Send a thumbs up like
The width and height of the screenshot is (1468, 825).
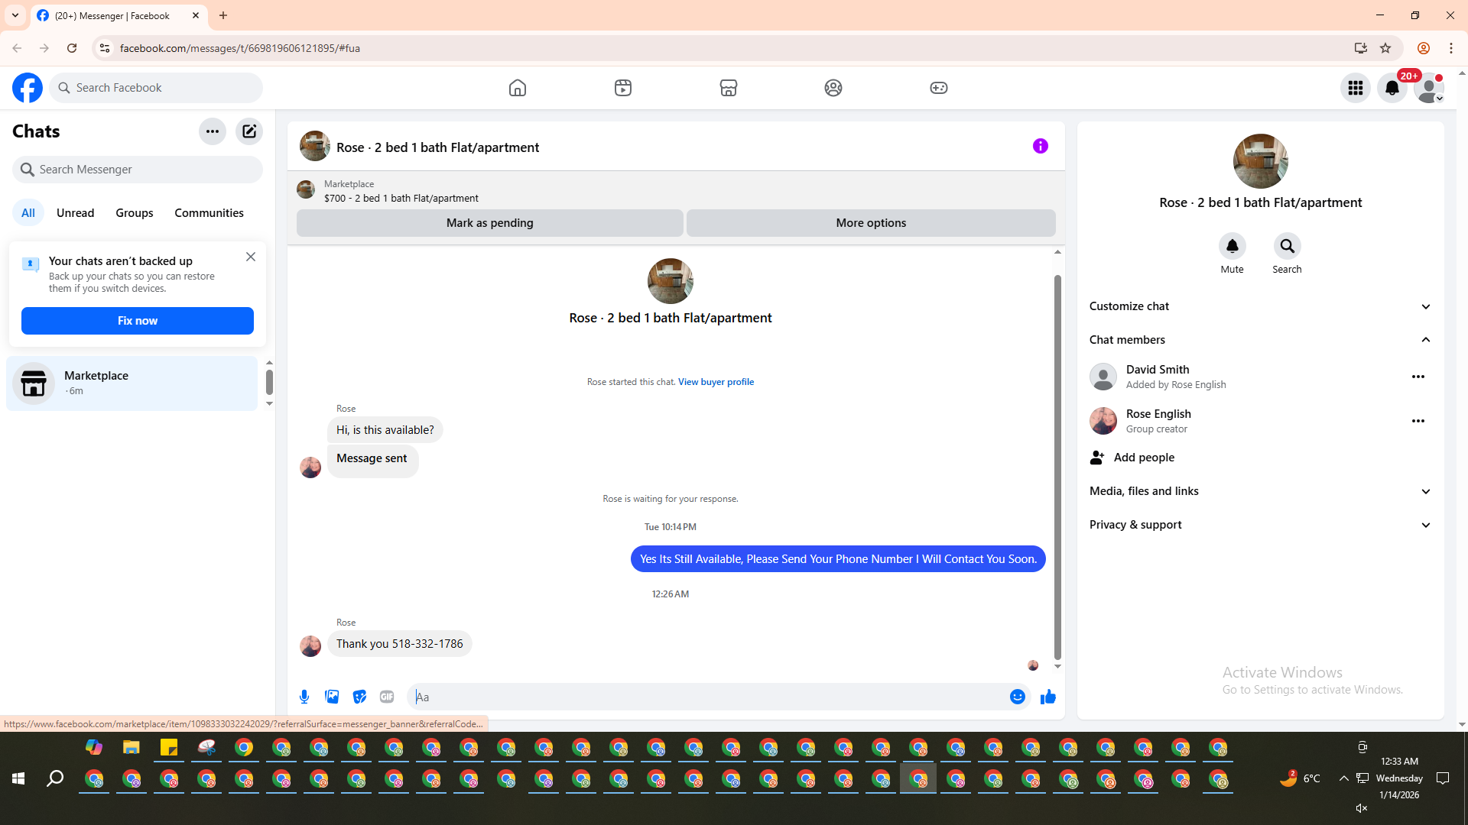pyautogui.click(x=1047, y=697)
